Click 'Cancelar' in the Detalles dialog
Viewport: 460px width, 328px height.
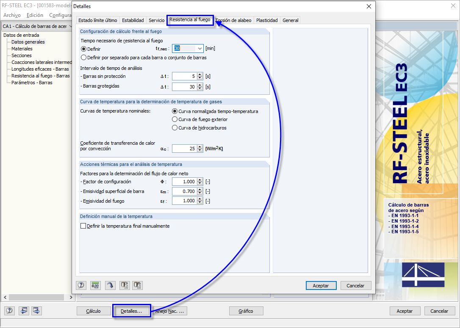[x=355, y=286]
